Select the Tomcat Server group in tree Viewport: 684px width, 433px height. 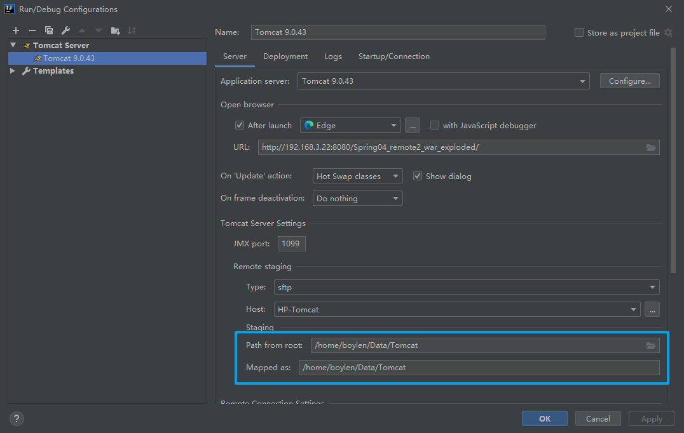point(60,45)
